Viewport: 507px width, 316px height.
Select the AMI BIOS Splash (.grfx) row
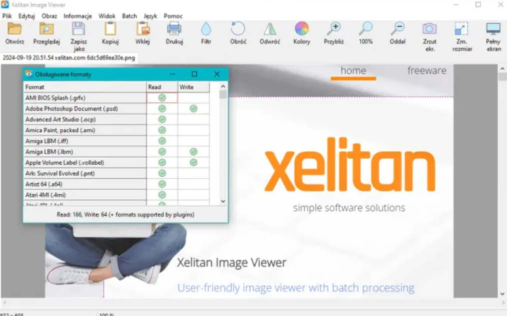(x=116, y=97)
